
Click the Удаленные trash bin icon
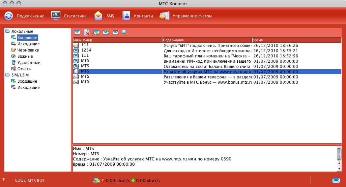14,63
